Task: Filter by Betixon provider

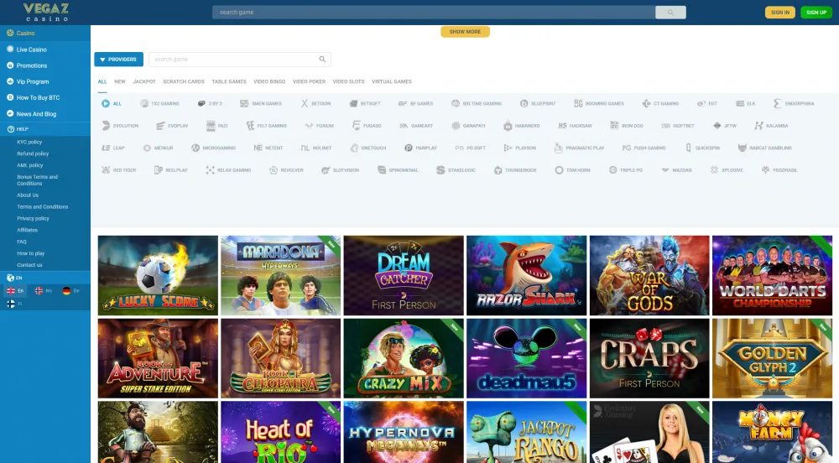Action: 315,104
